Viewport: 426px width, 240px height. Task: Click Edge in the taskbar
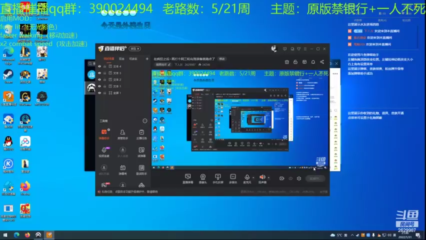[x=17, y=235]
